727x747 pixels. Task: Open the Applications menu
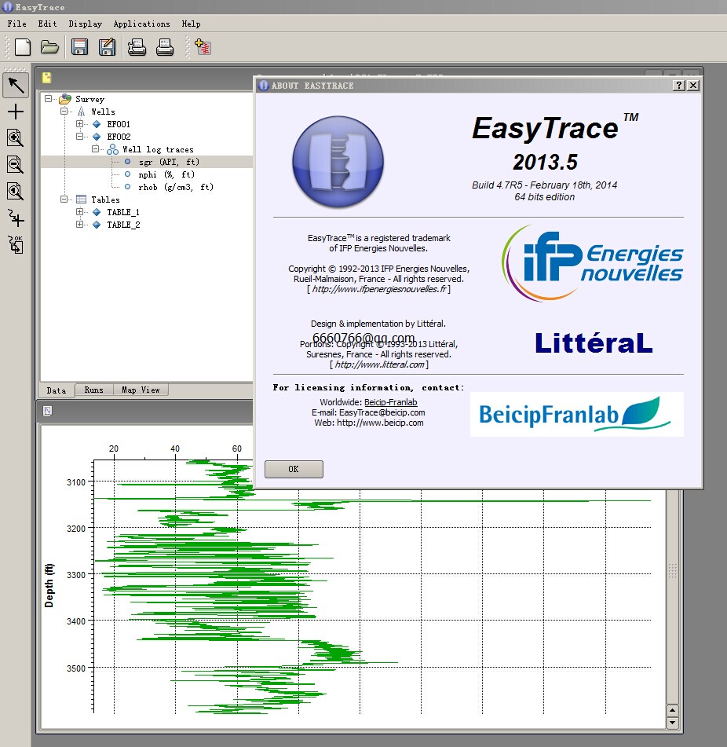tap(141, 24)
